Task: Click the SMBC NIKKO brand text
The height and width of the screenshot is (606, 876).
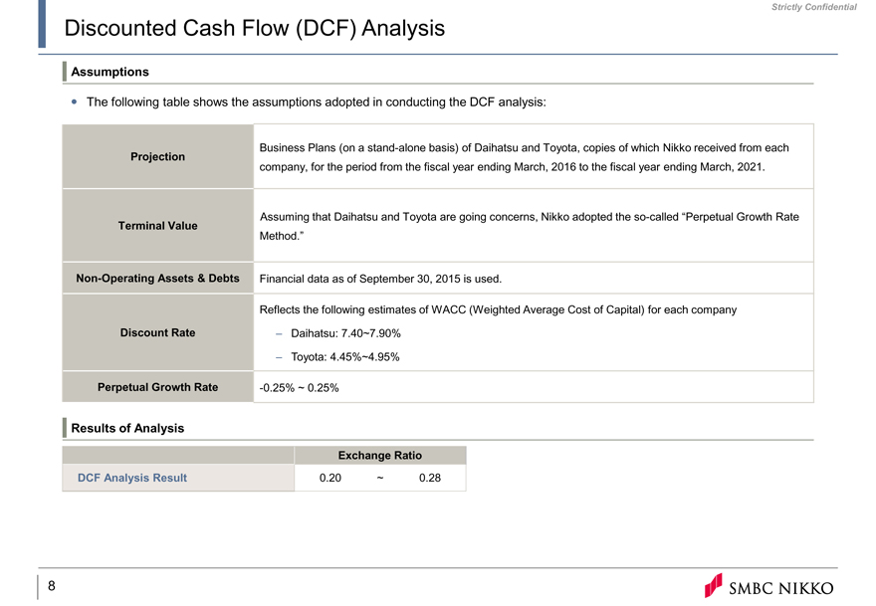Action: (781, 588)
